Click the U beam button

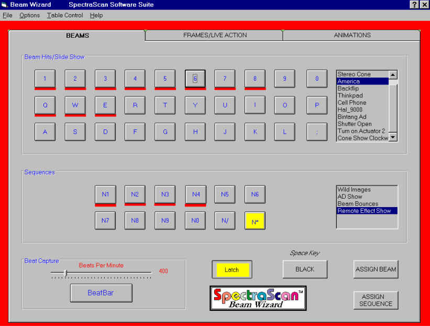225,105
